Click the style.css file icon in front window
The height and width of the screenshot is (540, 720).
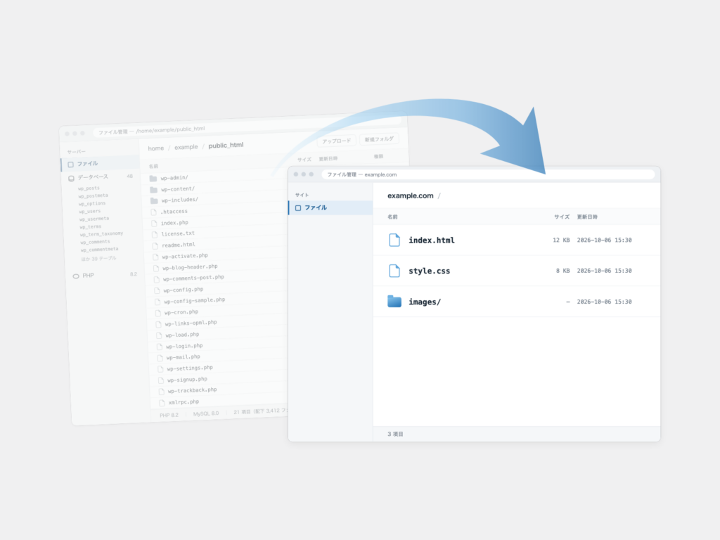coord(394,271)
